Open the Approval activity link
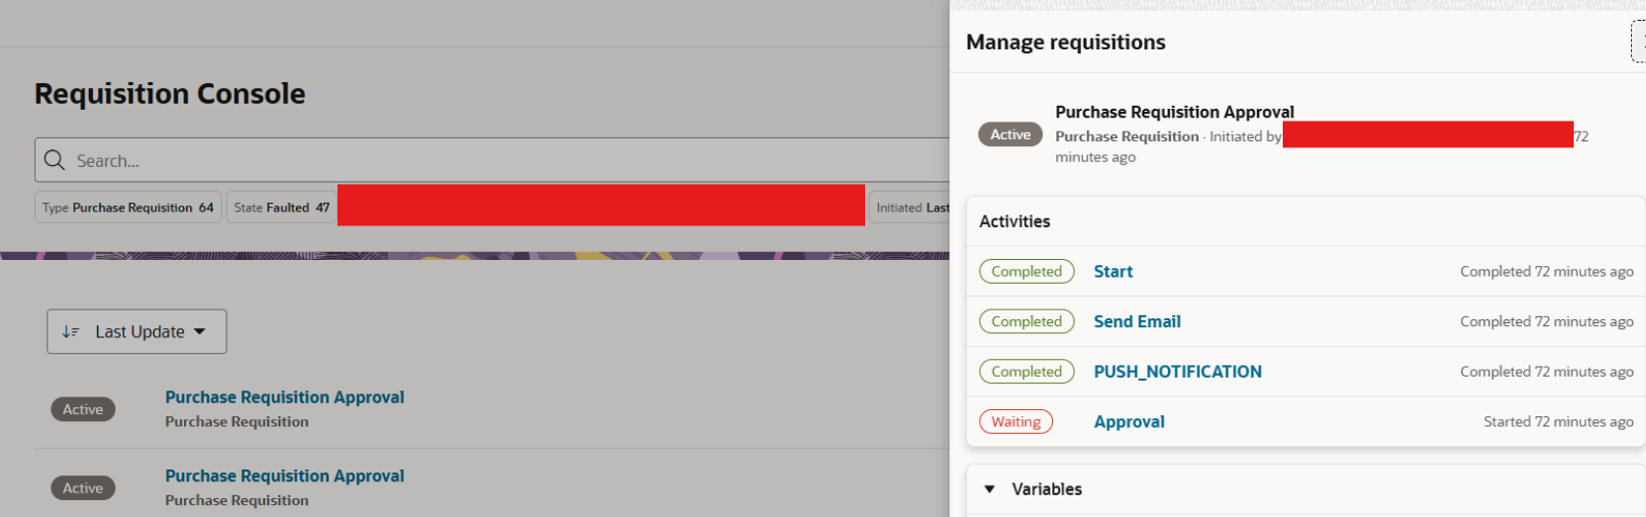The height and width of the screenshot is (517, 1646). click(x=1128, y=422)
